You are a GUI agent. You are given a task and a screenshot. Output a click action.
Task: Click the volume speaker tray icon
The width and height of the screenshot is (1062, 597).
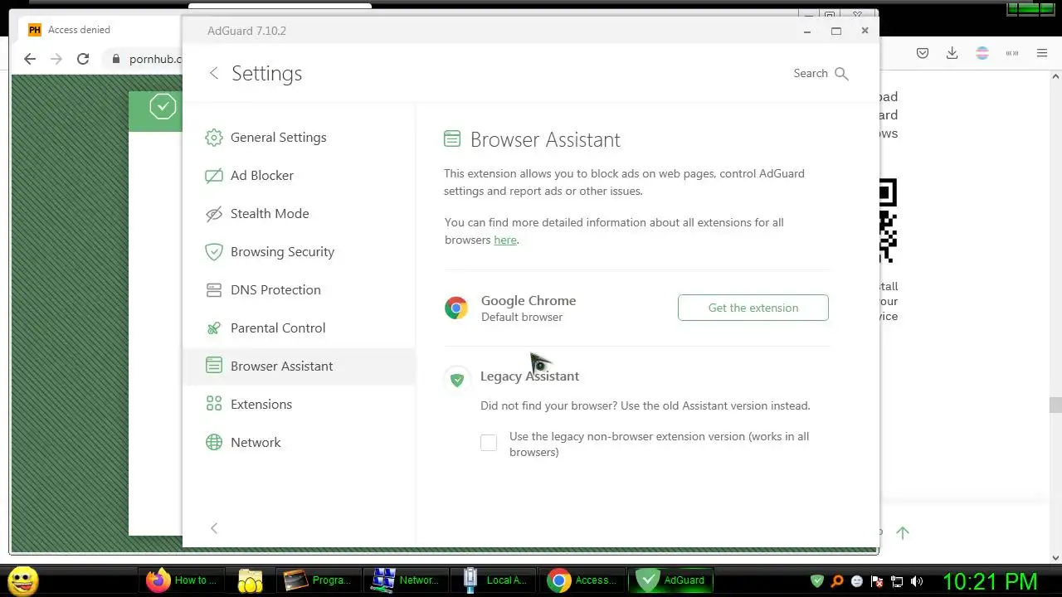click(x=917, y=581)
